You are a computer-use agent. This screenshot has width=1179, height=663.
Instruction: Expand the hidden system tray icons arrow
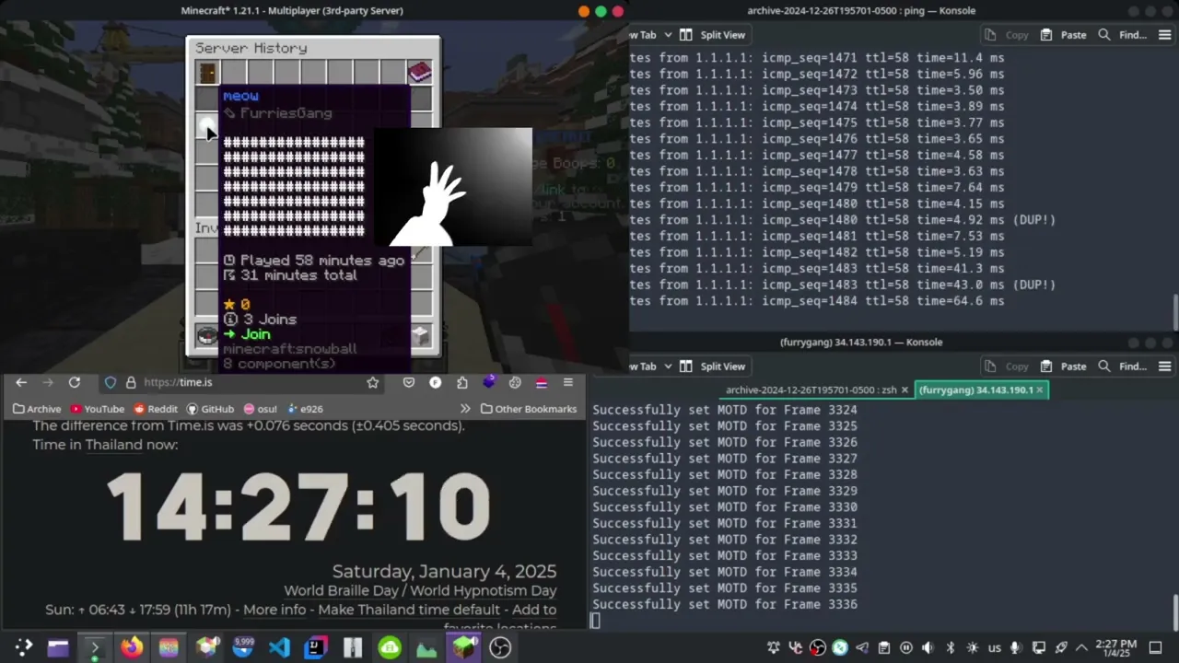click(1082, 647)
